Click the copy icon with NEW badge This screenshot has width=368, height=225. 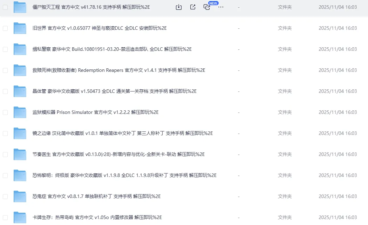tap(207, 7)
